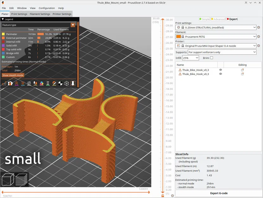Viewport: 263px width, 198px height.
Task: Open the Feature type view dropdown
Action: [38, 25]
